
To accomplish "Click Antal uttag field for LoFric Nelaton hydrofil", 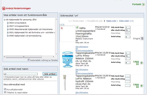I will (128, 86).
